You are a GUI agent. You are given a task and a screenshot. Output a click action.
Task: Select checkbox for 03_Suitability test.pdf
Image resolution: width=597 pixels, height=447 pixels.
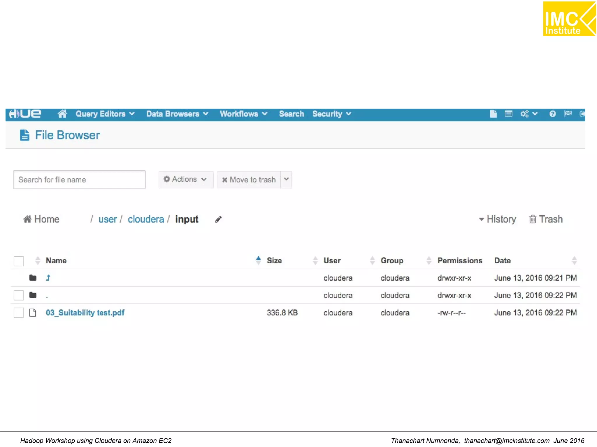click(x=19, y=313)
